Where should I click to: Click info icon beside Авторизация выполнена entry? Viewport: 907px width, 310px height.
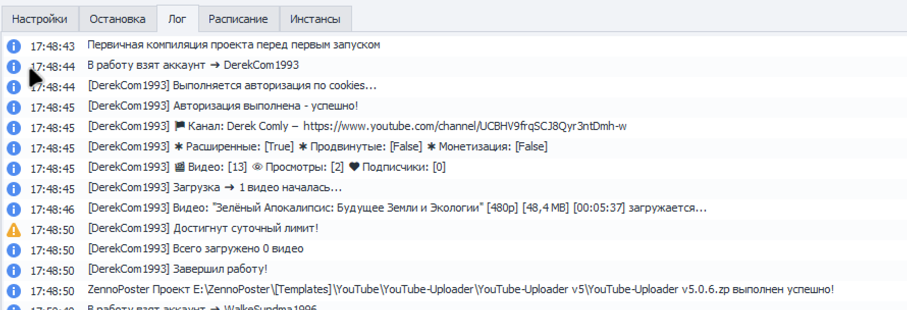pyautogui.click(x=14, y=108)
